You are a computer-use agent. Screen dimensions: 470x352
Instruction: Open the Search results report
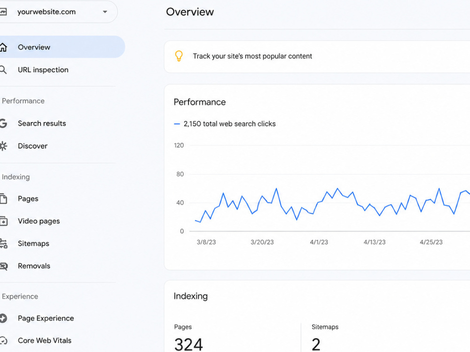42,123
